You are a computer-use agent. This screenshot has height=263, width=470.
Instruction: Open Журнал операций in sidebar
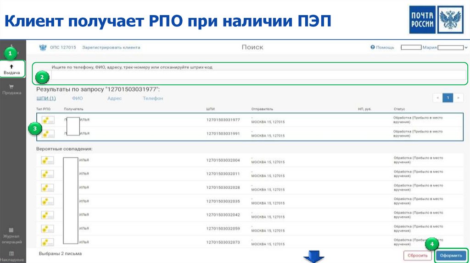(x=11, y=236)
